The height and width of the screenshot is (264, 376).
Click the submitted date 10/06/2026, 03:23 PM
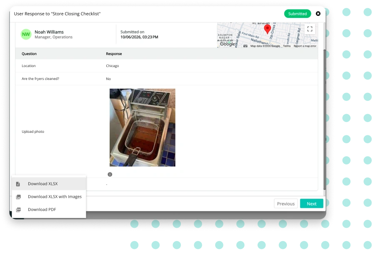tap(139, 37)
